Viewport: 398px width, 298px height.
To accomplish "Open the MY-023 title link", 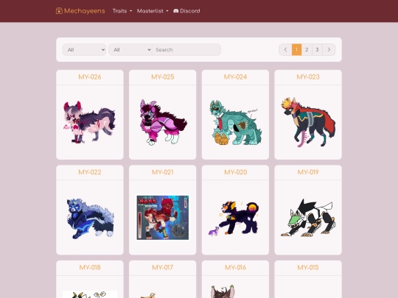I will click(x=308, y=77).
